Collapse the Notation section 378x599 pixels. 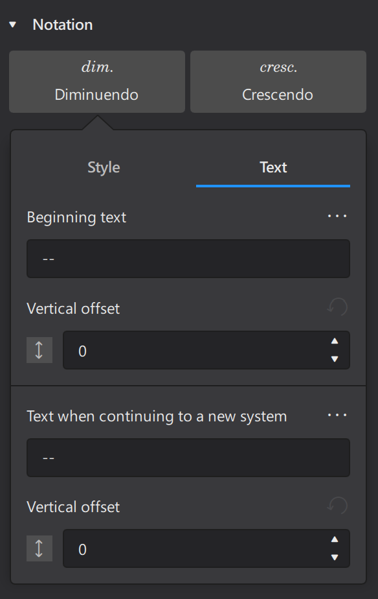pyautogui.click(x=12, y=25)
